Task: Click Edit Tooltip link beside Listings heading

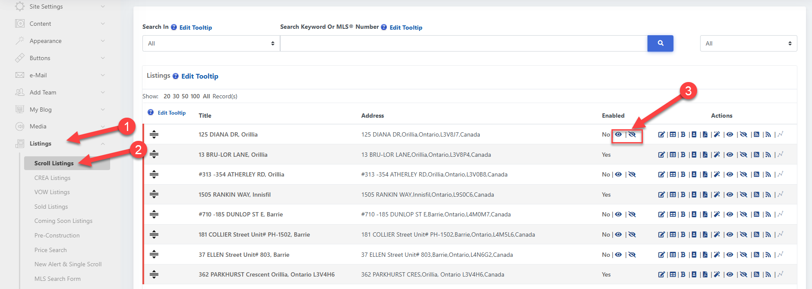Action: coord(200,76)
